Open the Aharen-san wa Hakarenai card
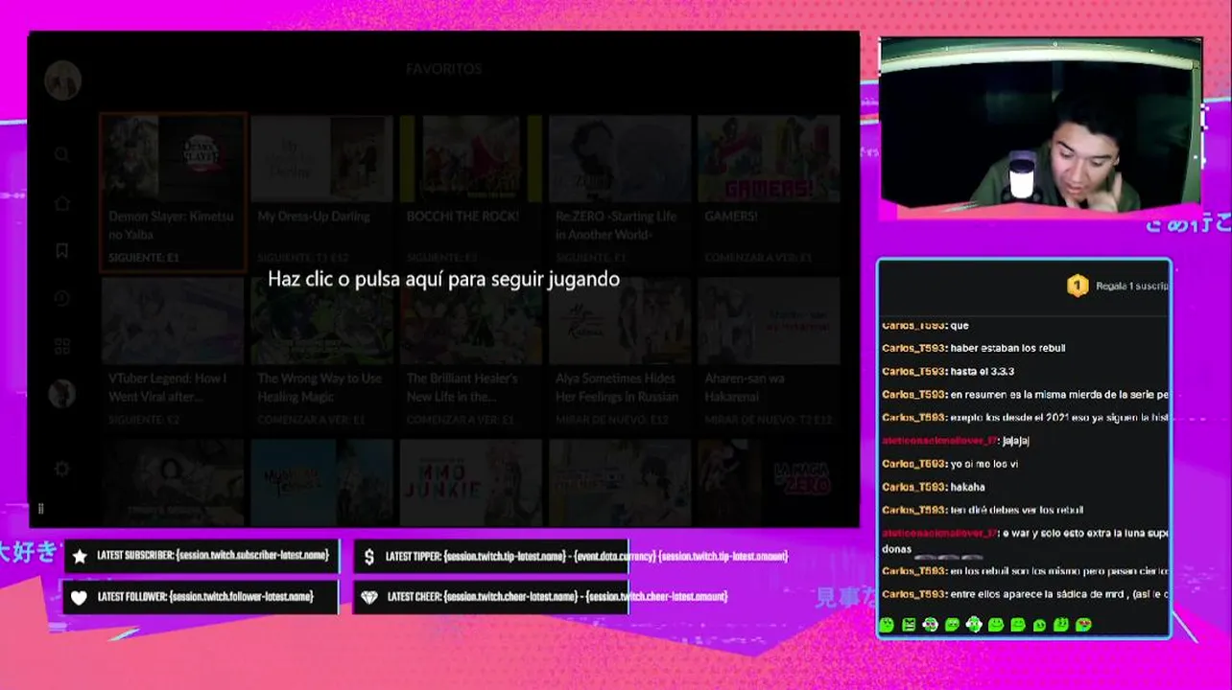This screenshot has width=1232, height=690. point(769,353)
